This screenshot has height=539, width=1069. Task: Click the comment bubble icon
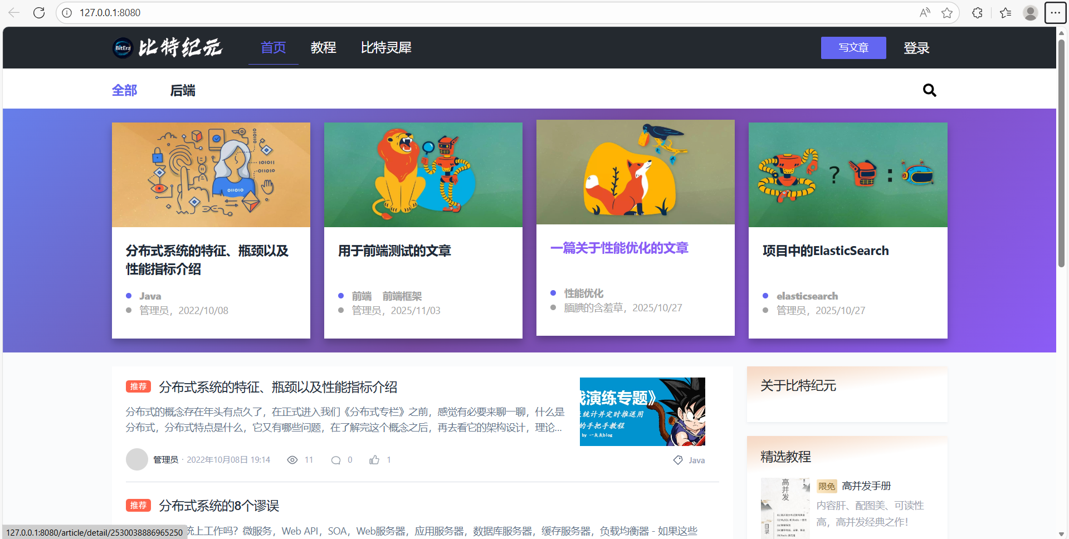tap(336, 460)
